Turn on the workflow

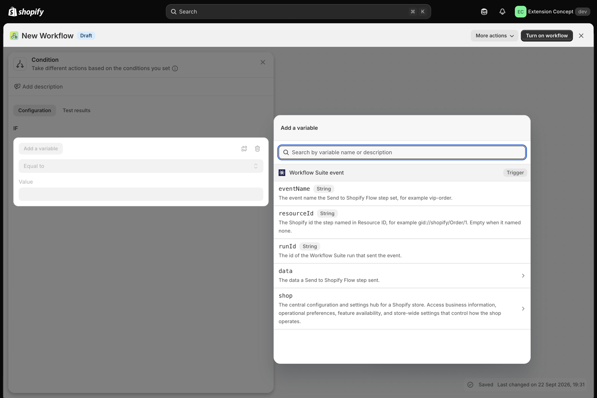(x=547, y=35)
